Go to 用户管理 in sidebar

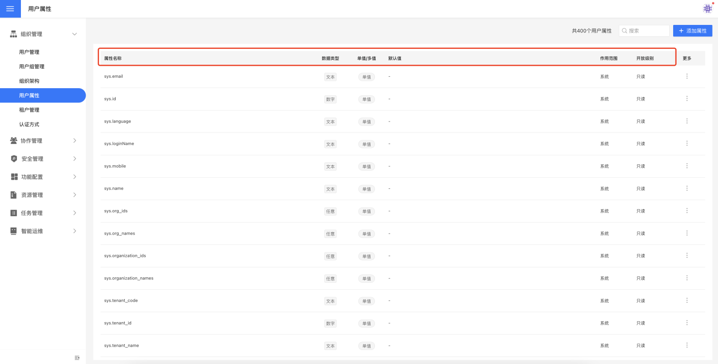coord(29,52)
